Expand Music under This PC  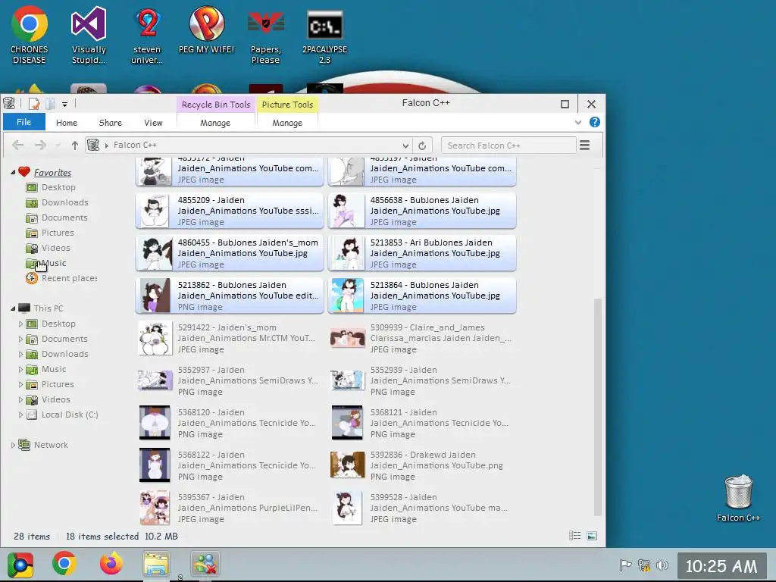coord(20,369)
